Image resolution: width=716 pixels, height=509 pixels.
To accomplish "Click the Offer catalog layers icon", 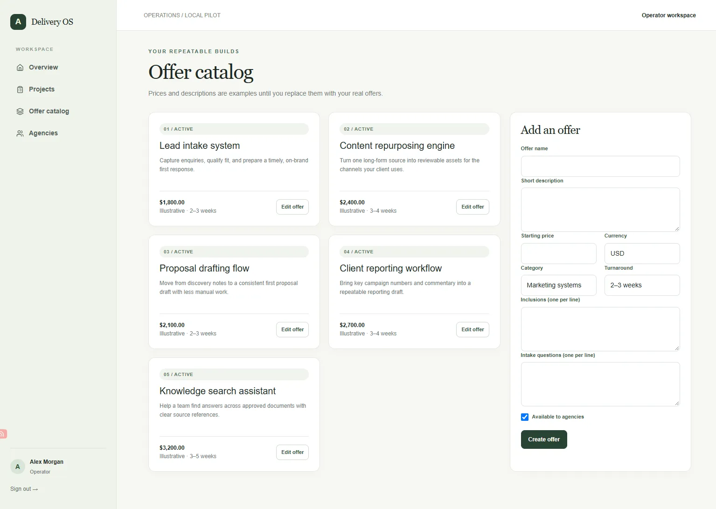I will [x=20, y=112].
